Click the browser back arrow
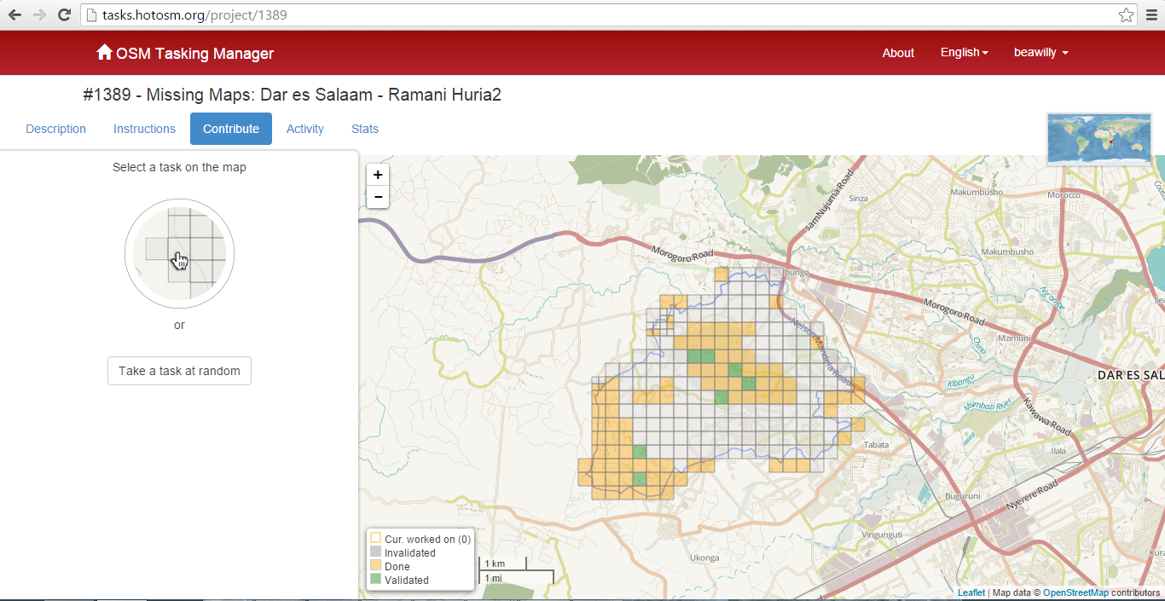Image resolution: width=1165 pixels, height=601 pixels. (x=14, y=14)
